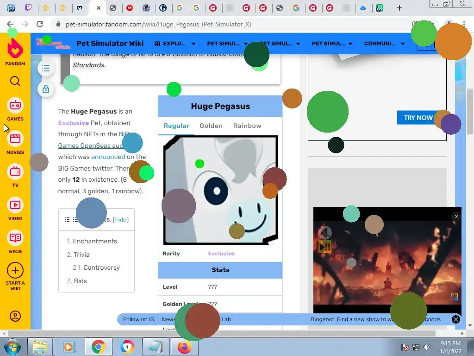Open the Windows Start menu
The width and height of the screenshot is (474, 356).
point(12,347)
